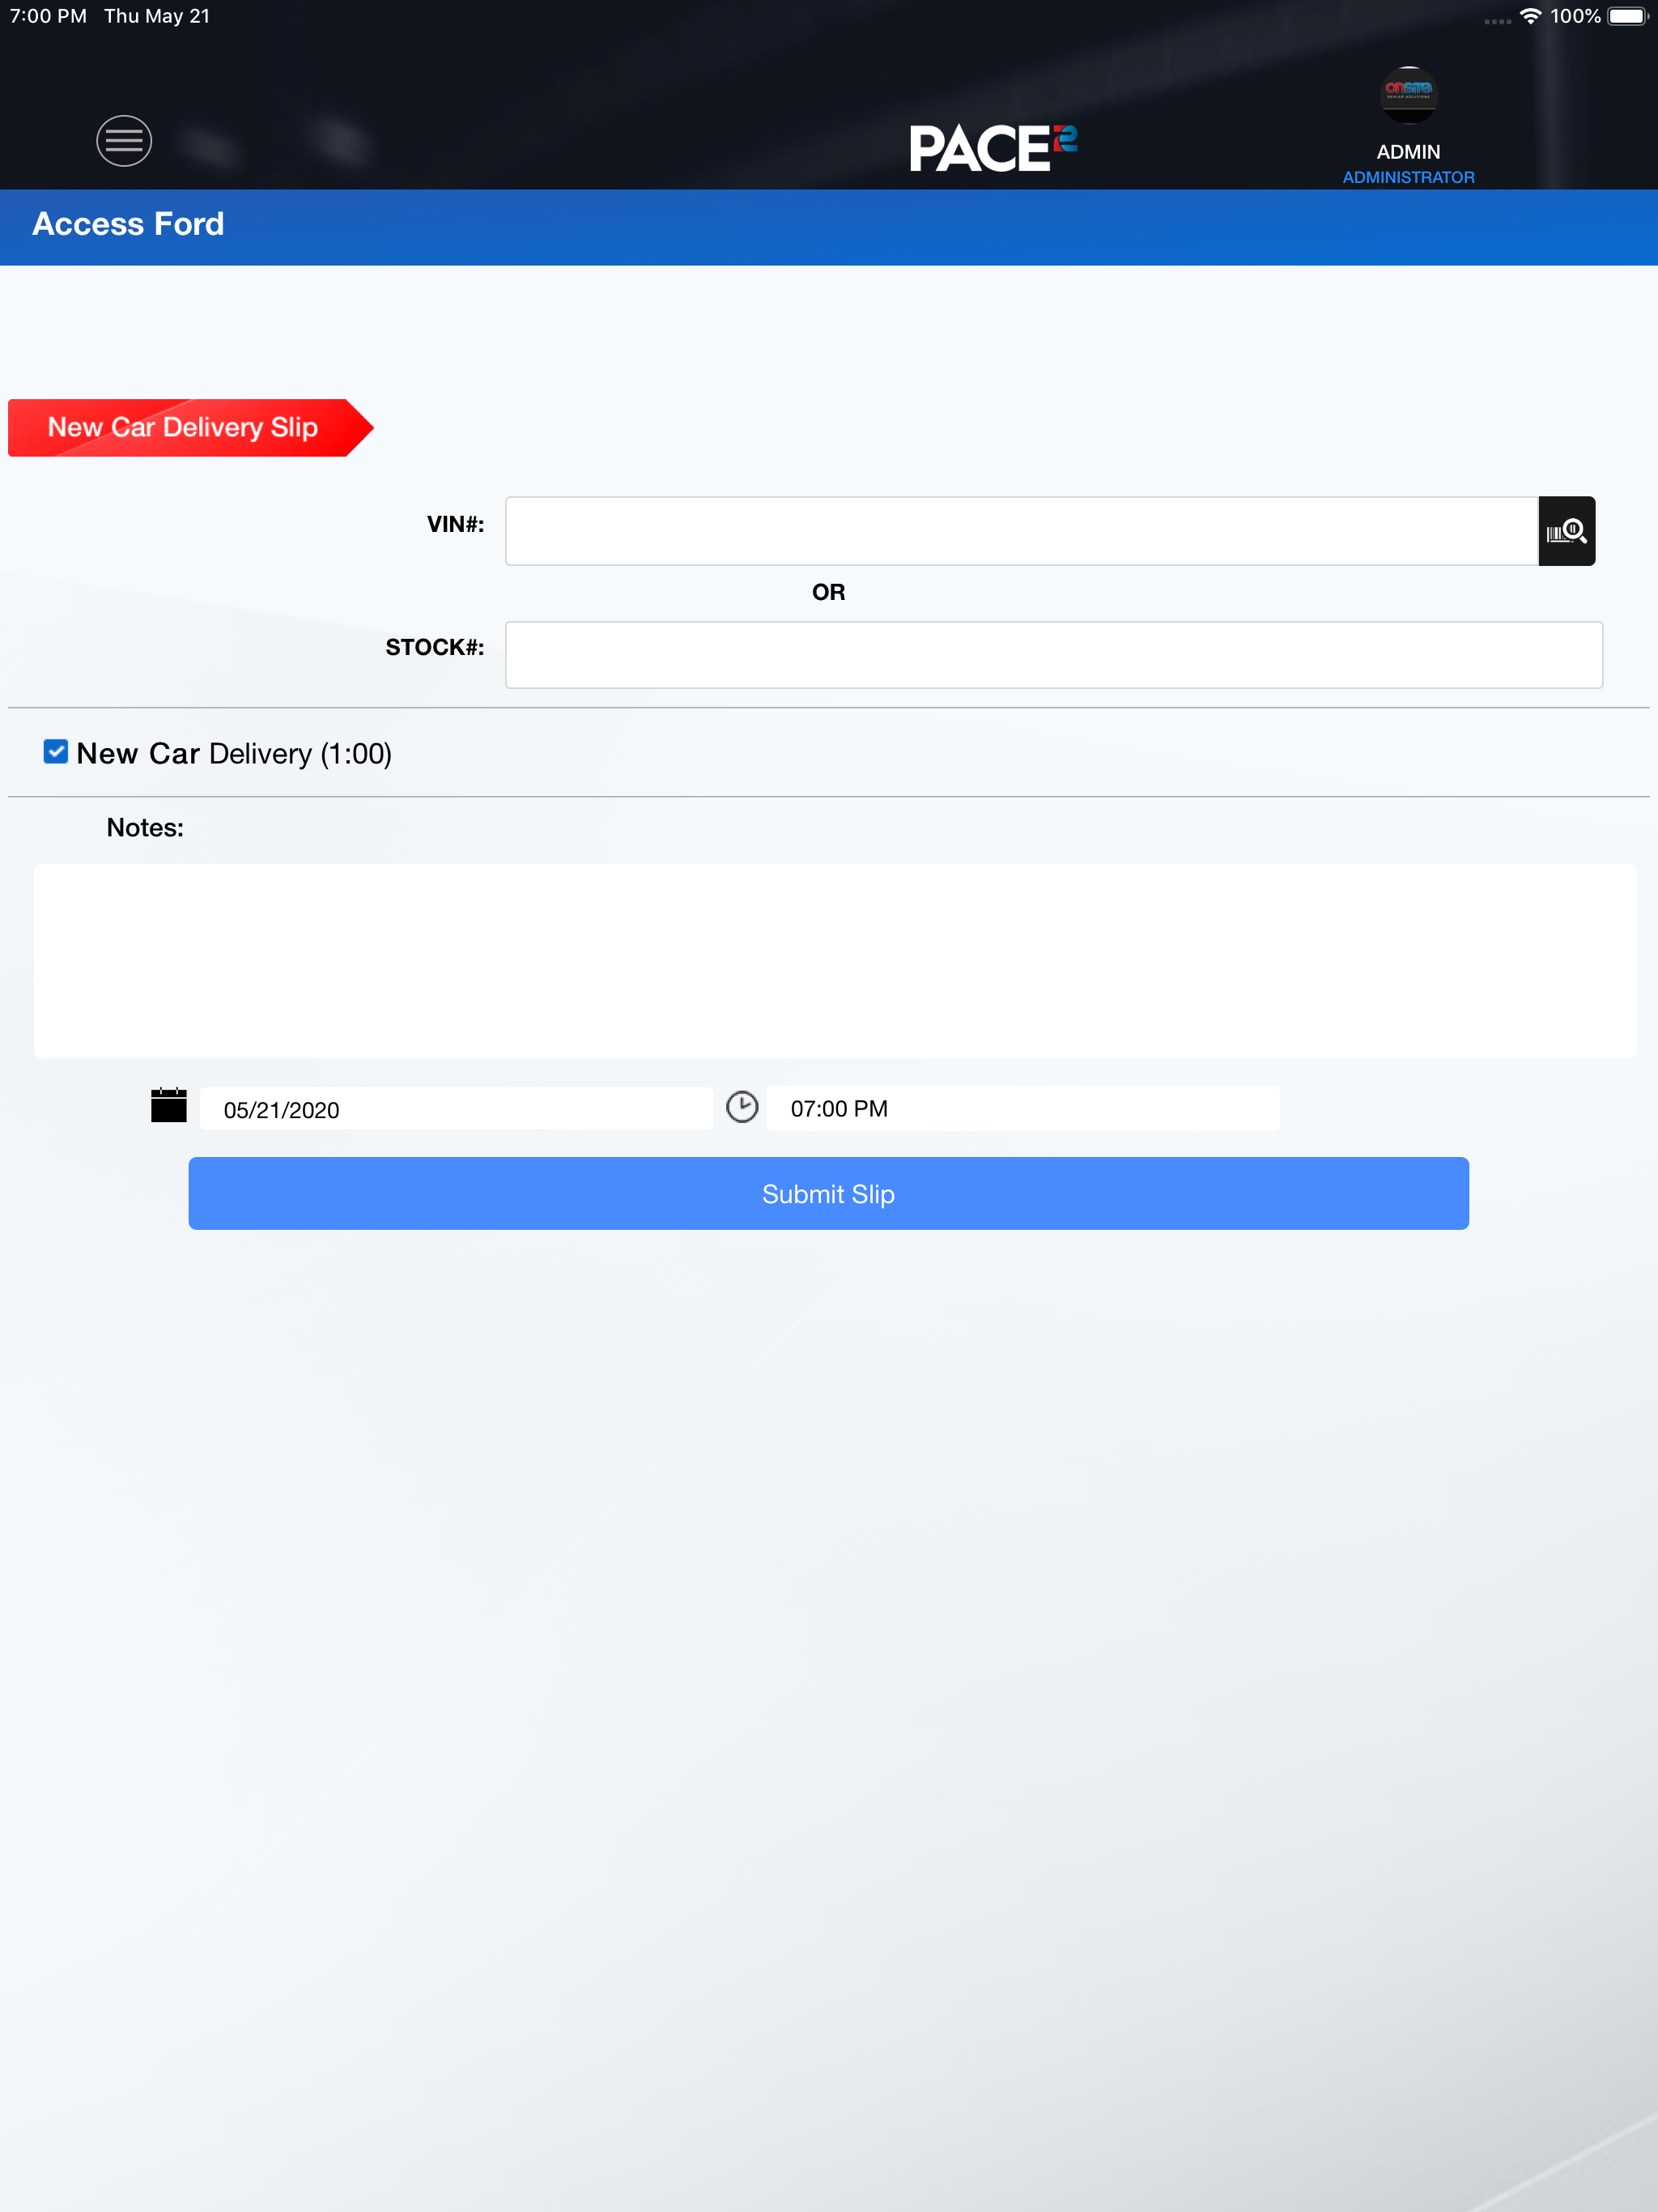1658x2212 pixels.
Task: Click the New Car Delivery Slip banner
Action: coord(190,428)
